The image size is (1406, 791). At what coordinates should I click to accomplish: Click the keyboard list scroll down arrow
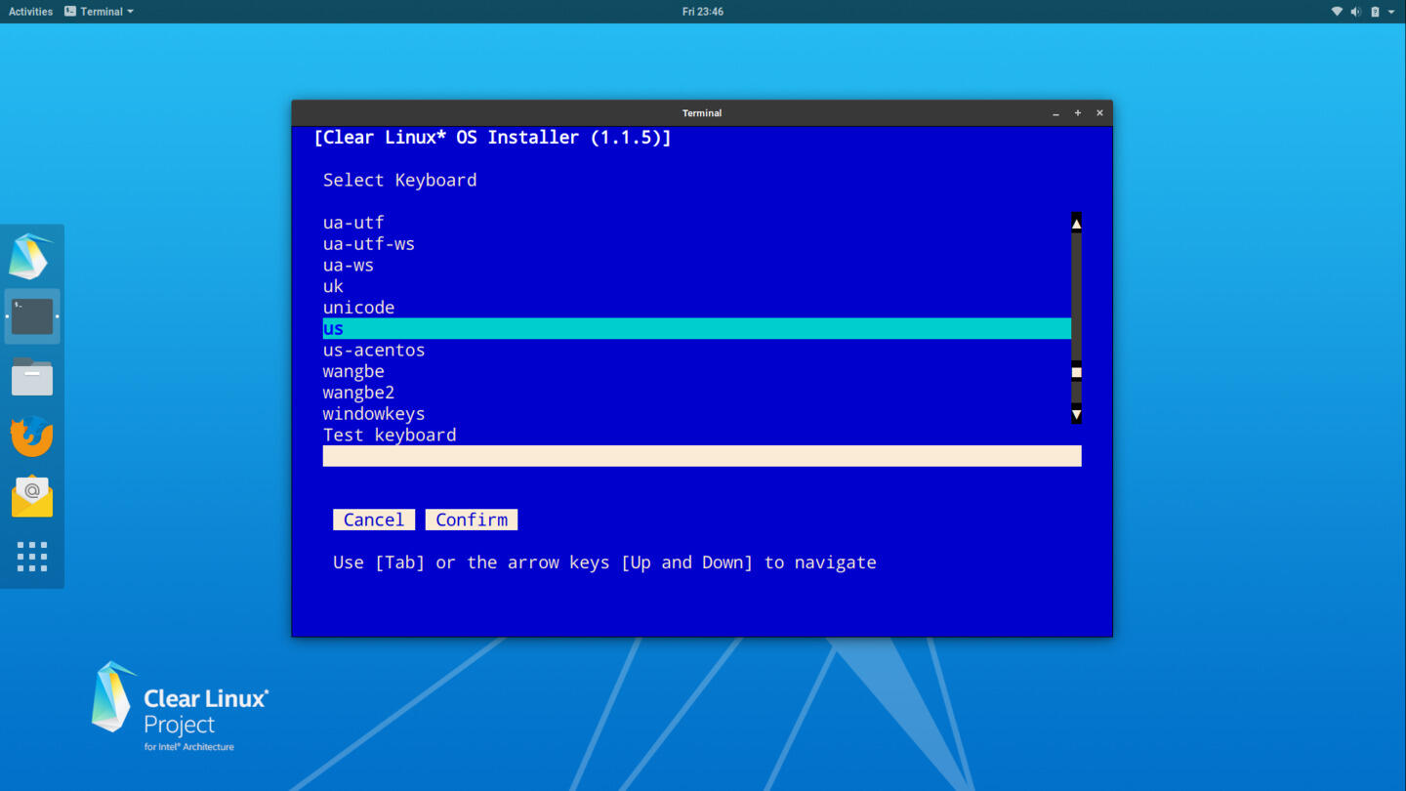click(1076, 414)
